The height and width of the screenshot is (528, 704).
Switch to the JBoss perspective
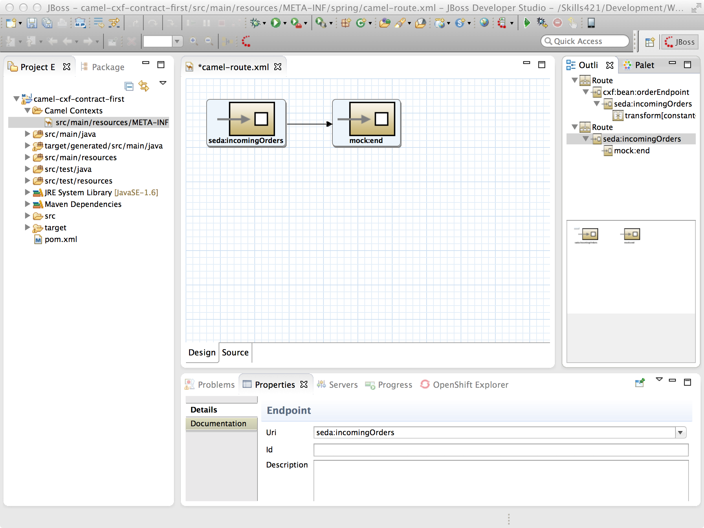[680, 42]
